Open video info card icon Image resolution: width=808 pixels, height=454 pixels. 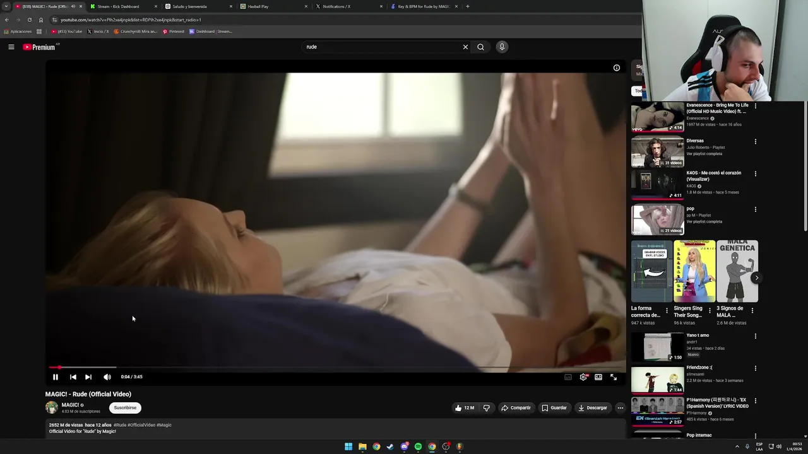[x=617, y=68]
